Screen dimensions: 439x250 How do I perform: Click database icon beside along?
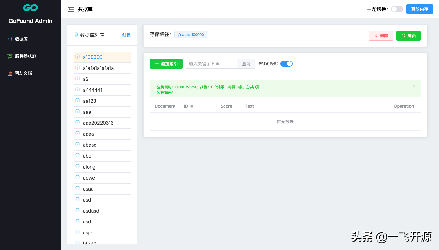click(x=77, y=166)
